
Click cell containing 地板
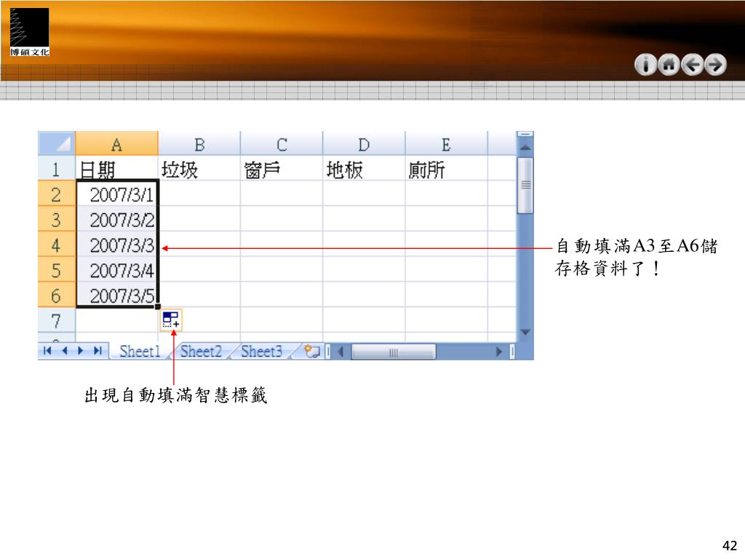[364, 168]
